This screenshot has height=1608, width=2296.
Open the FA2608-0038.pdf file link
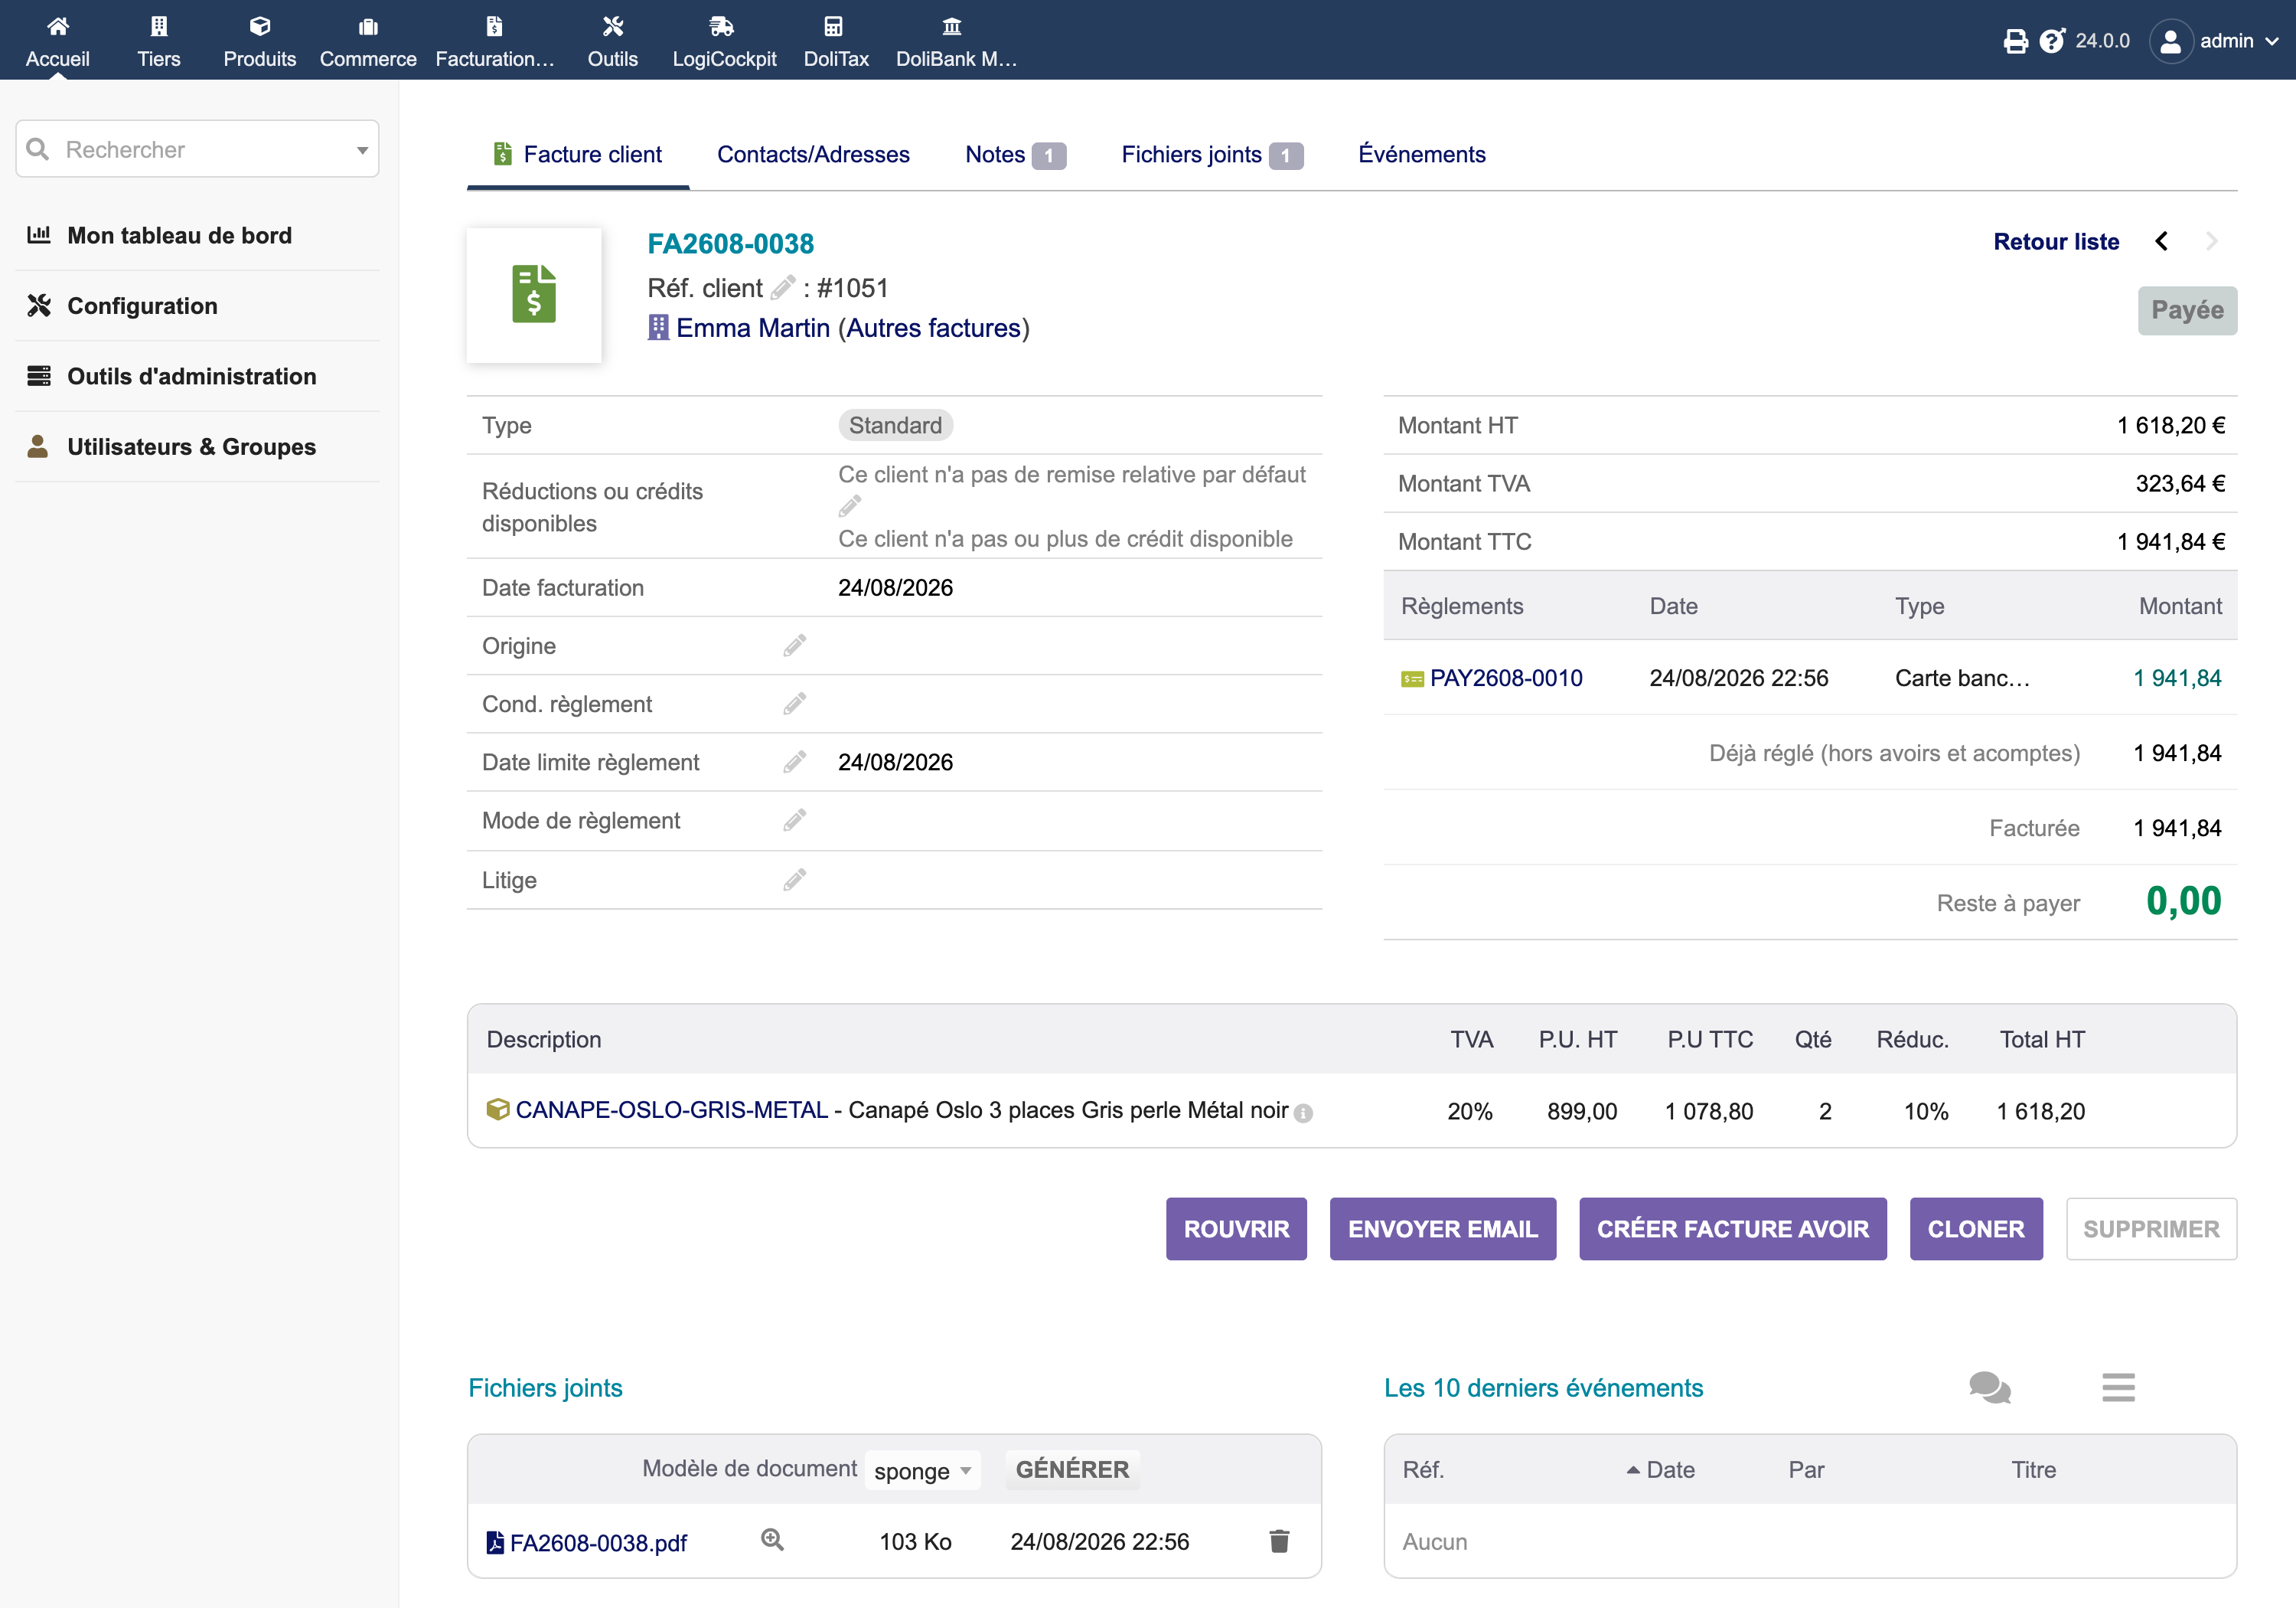coord(598,1543)
